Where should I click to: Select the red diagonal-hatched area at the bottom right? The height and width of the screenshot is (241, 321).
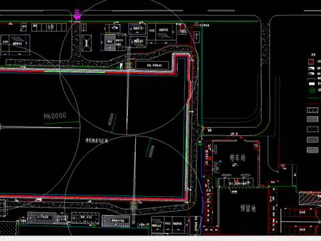[310, 199]
